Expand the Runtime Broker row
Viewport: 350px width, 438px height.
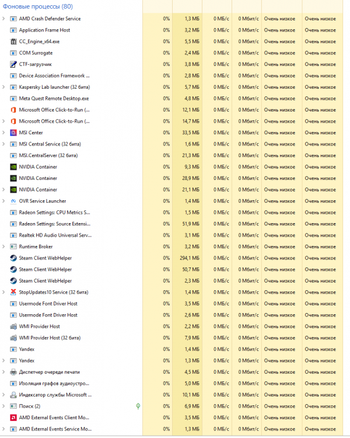pyautogui.click(x=3, y=246)
